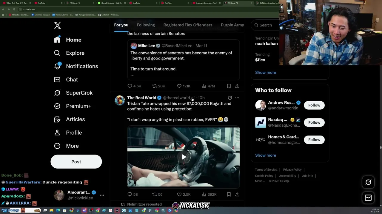
Task: Click Mike Lee name in quoted post
Action: 147,46
